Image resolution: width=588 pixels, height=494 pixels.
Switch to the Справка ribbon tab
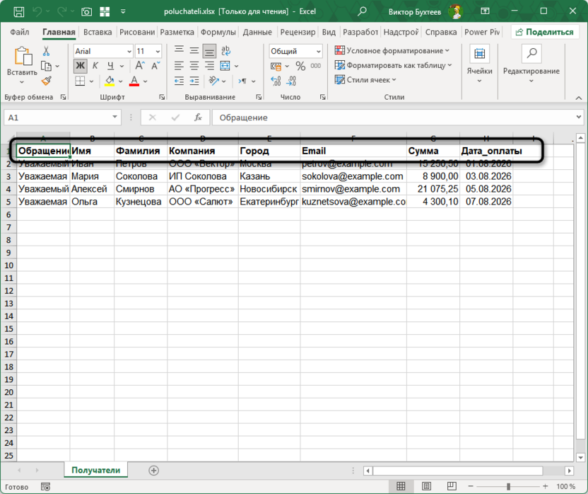(x=441, y=33)
